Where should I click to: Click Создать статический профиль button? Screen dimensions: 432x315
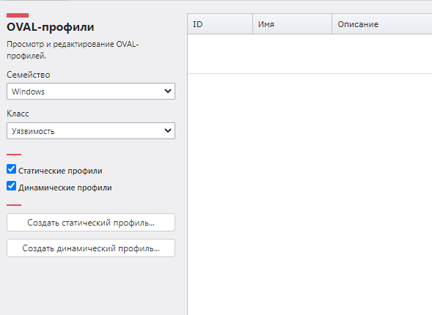[x=91, y=222]
